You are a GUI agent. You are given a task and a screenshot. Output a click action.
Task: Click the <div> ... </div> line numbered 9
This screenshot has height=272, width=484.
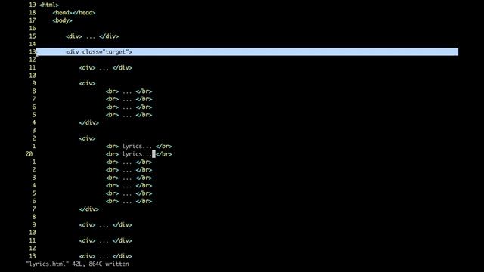click(x=105, y=225)
